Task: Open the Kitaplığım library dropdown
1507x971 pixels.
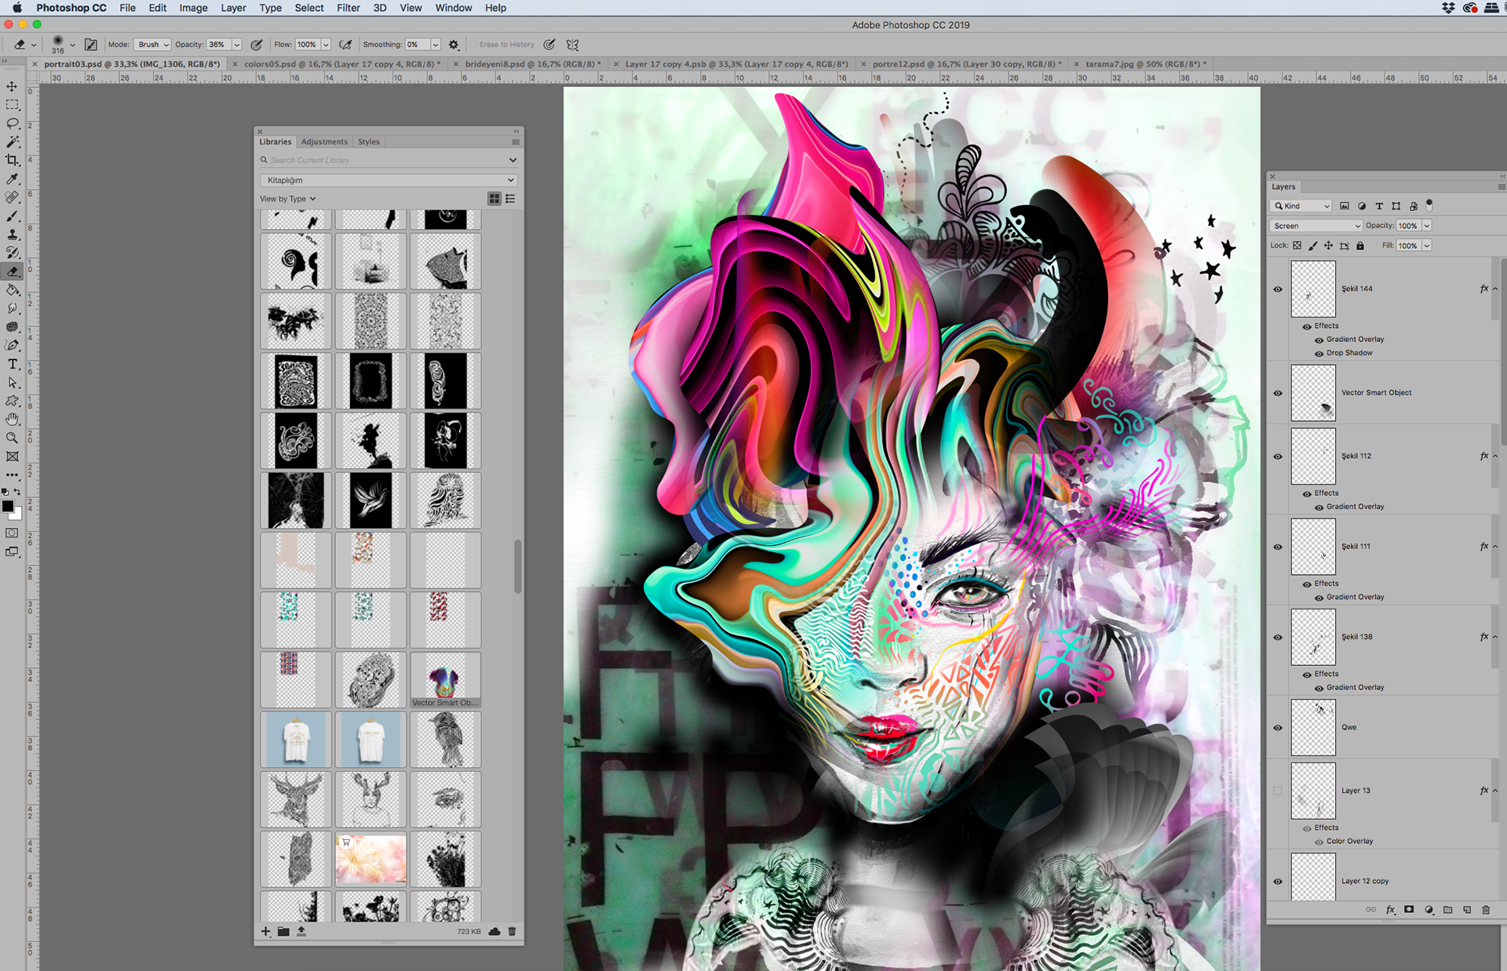Action: (389, 180)
